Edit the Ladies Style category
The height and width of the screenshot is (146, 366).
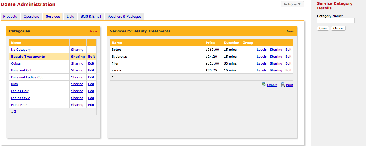click(91, 98)
